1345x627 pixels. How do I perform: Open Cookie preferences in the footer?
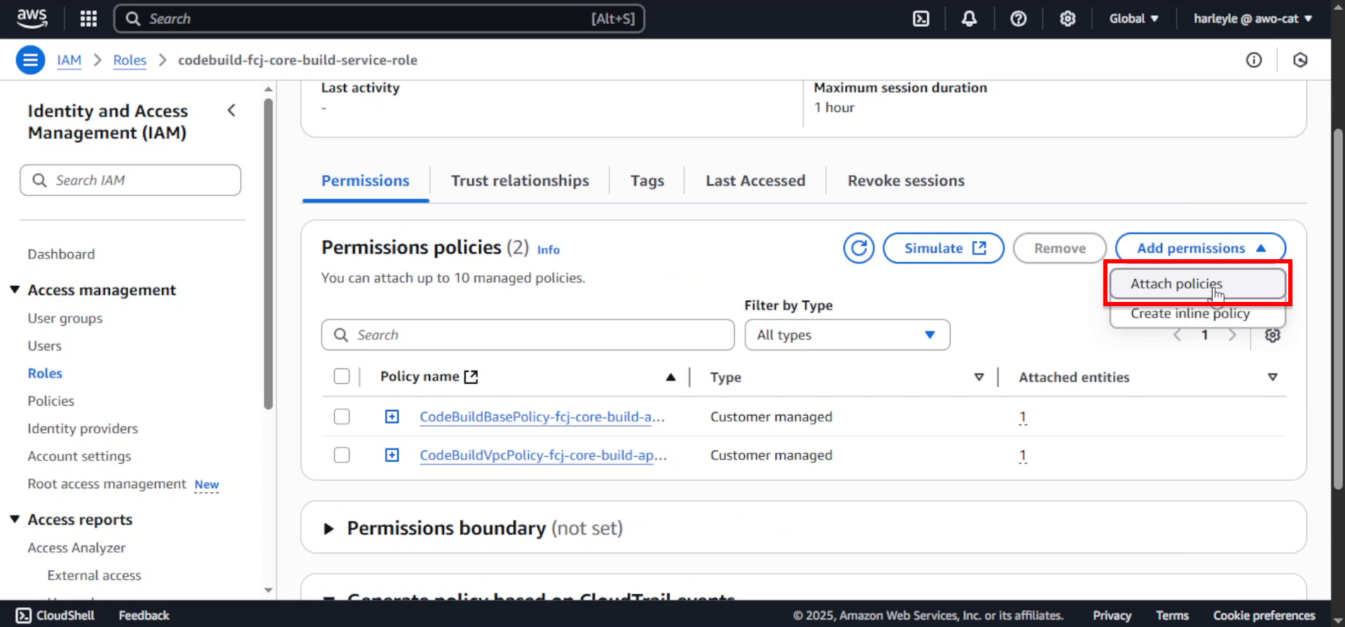[x=1264, y=615]
